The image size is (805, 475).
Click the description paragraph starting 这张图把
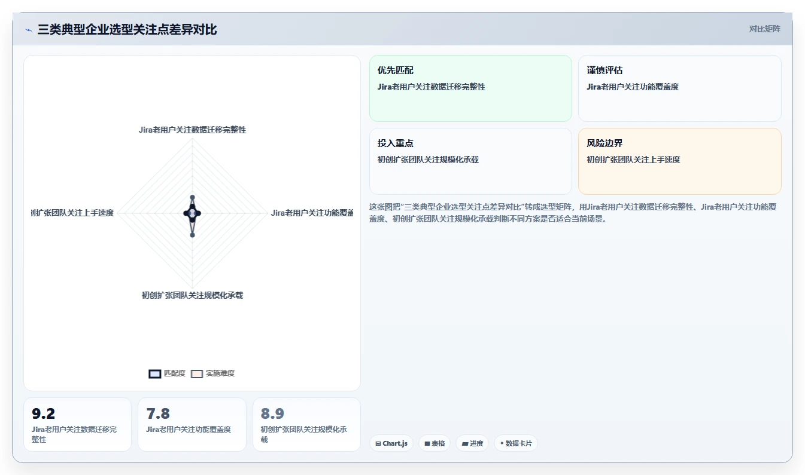pyautogui.click(x=573, y=213)
